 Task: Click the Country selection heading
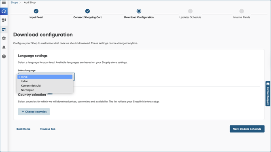point(32,95)
